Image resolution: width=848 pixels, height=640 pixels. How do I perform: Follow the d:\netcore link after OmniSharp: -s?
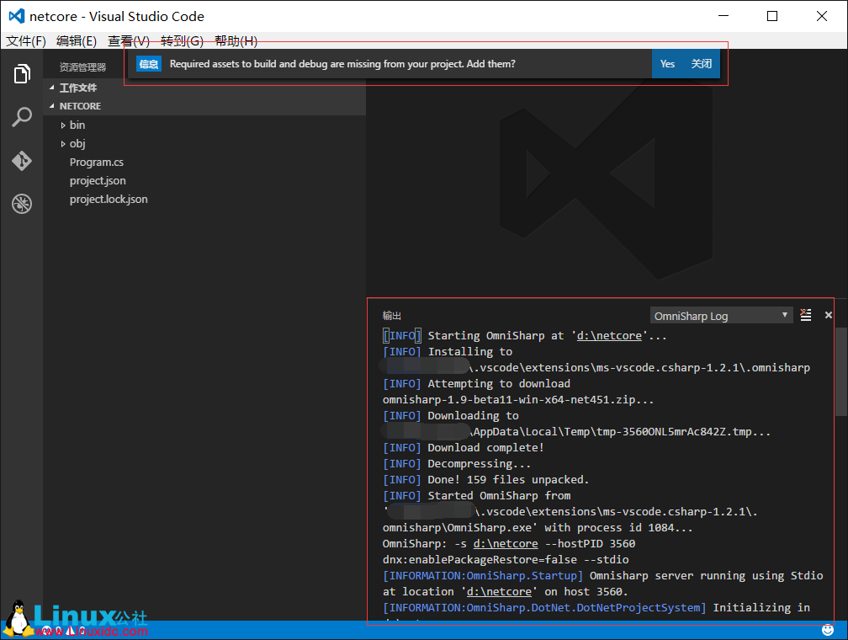click(x=506, y=544)
